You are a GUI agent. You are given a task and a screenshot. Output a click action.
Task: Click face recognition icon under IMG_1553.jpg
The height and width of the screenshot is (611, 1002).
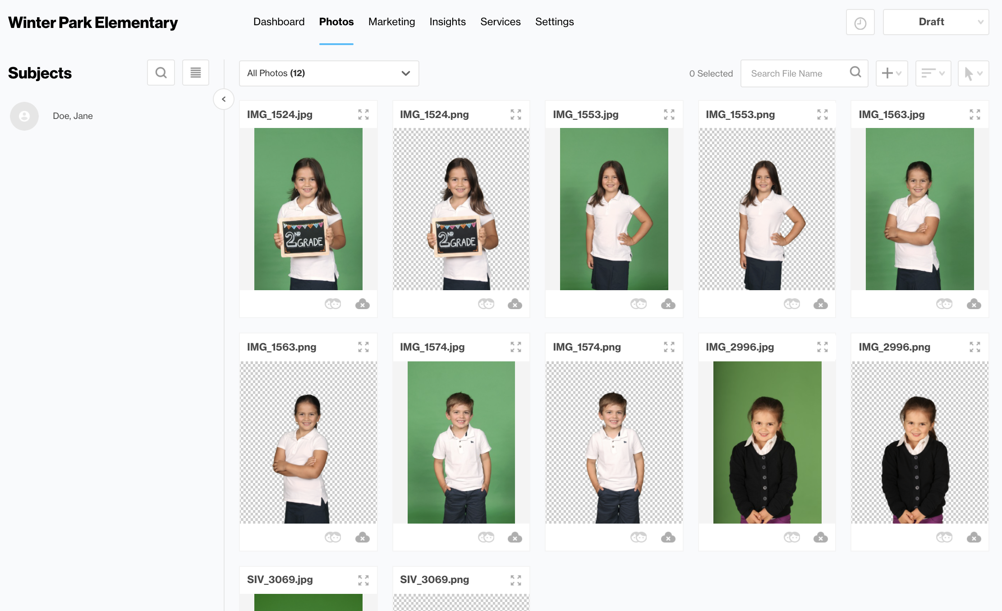click(x=638, y=304)
